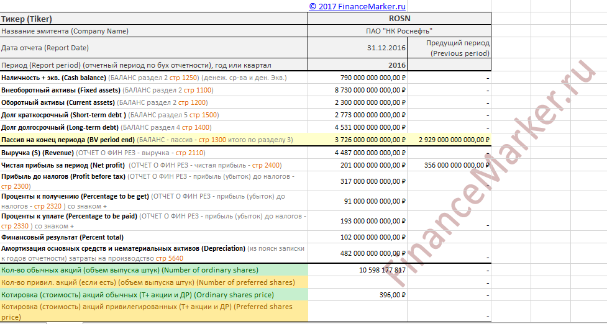This screenshot has width=607, height=324.
Task: Click the empty preferred shares count input cell
Action: click(x=358, y=282)
